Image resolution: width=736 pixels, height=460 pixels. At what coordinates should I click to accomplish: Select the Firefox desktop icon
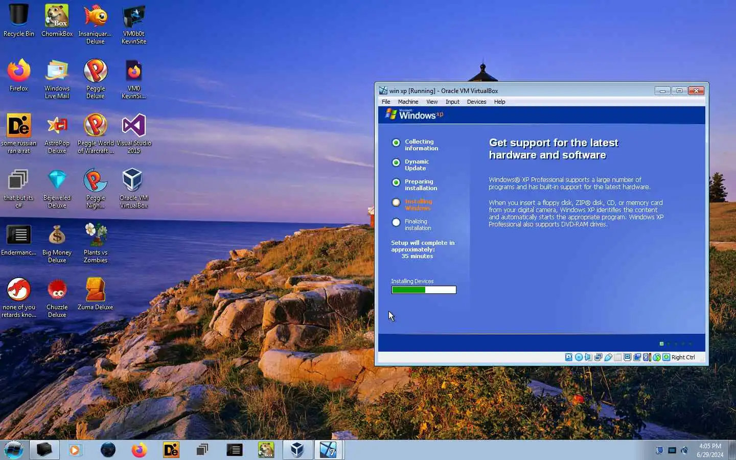[x=19, y=75]
